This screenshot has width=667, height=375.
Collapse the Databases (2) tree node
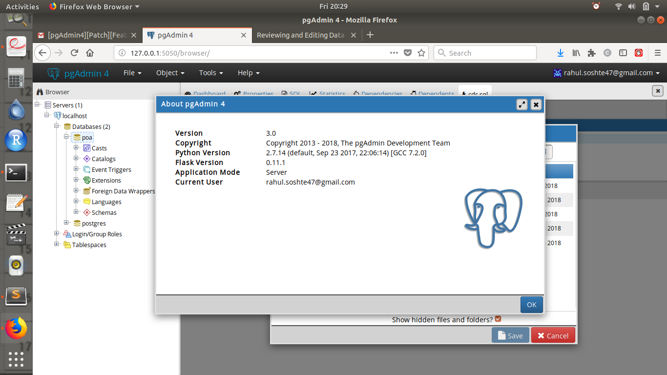pos(57,126)
